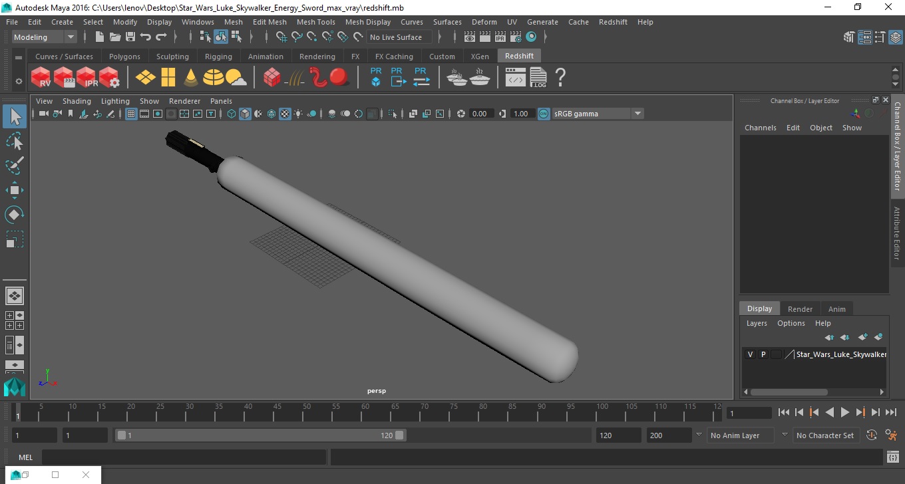905x484 pixels.
Task: Click the Redshift script editor code icon
Action: tap(515, 78)
